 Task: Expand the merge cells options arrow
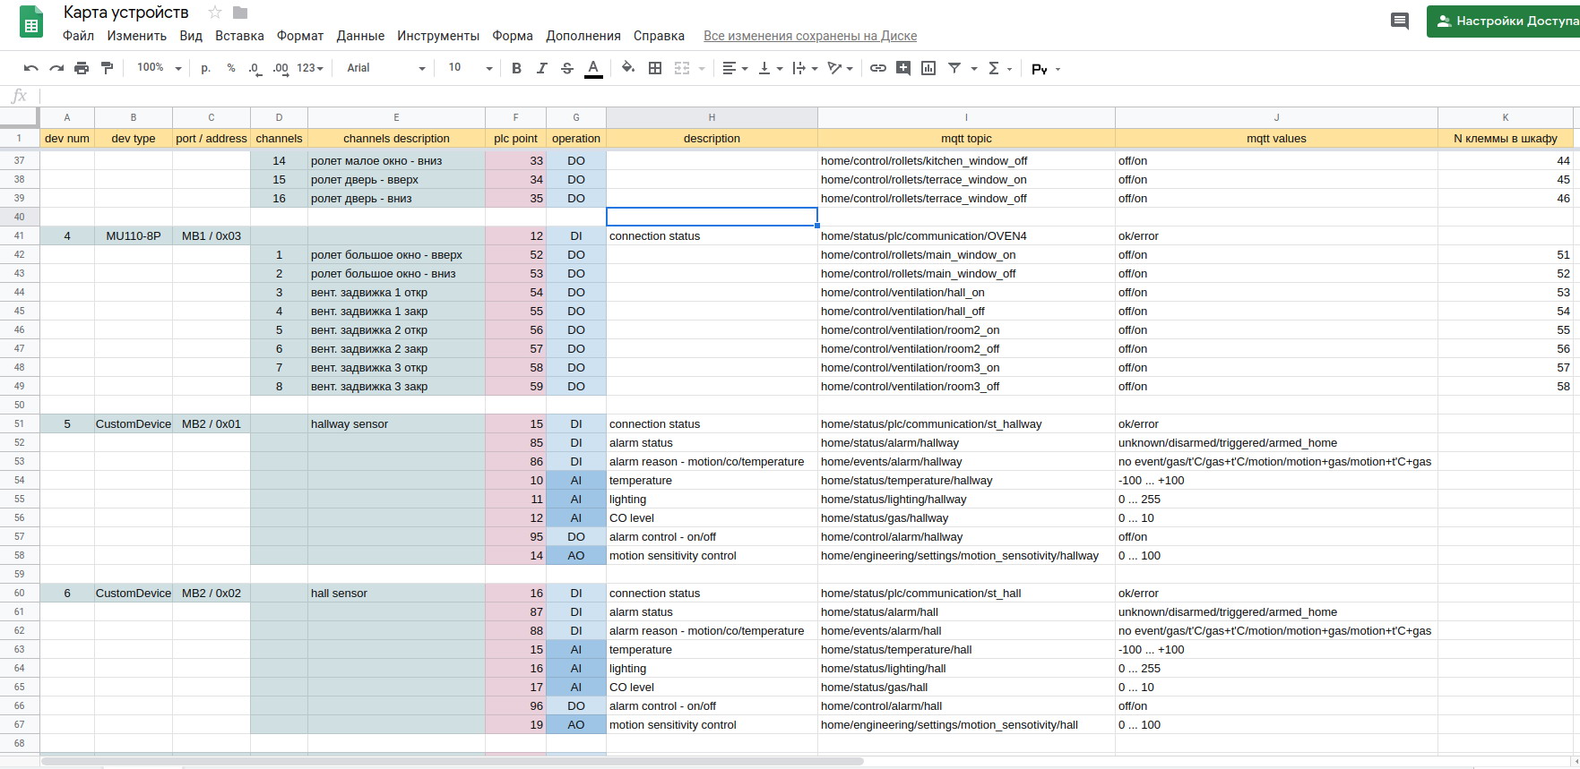702,68
